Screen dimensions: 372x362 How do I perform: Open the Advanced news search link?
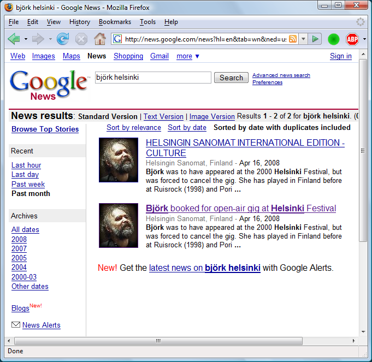281,75
